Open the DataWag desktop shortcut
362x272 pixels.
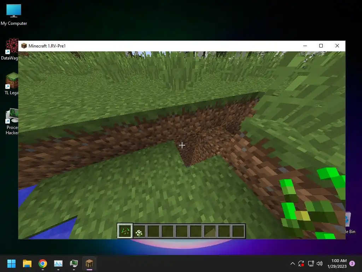(10, 49)
